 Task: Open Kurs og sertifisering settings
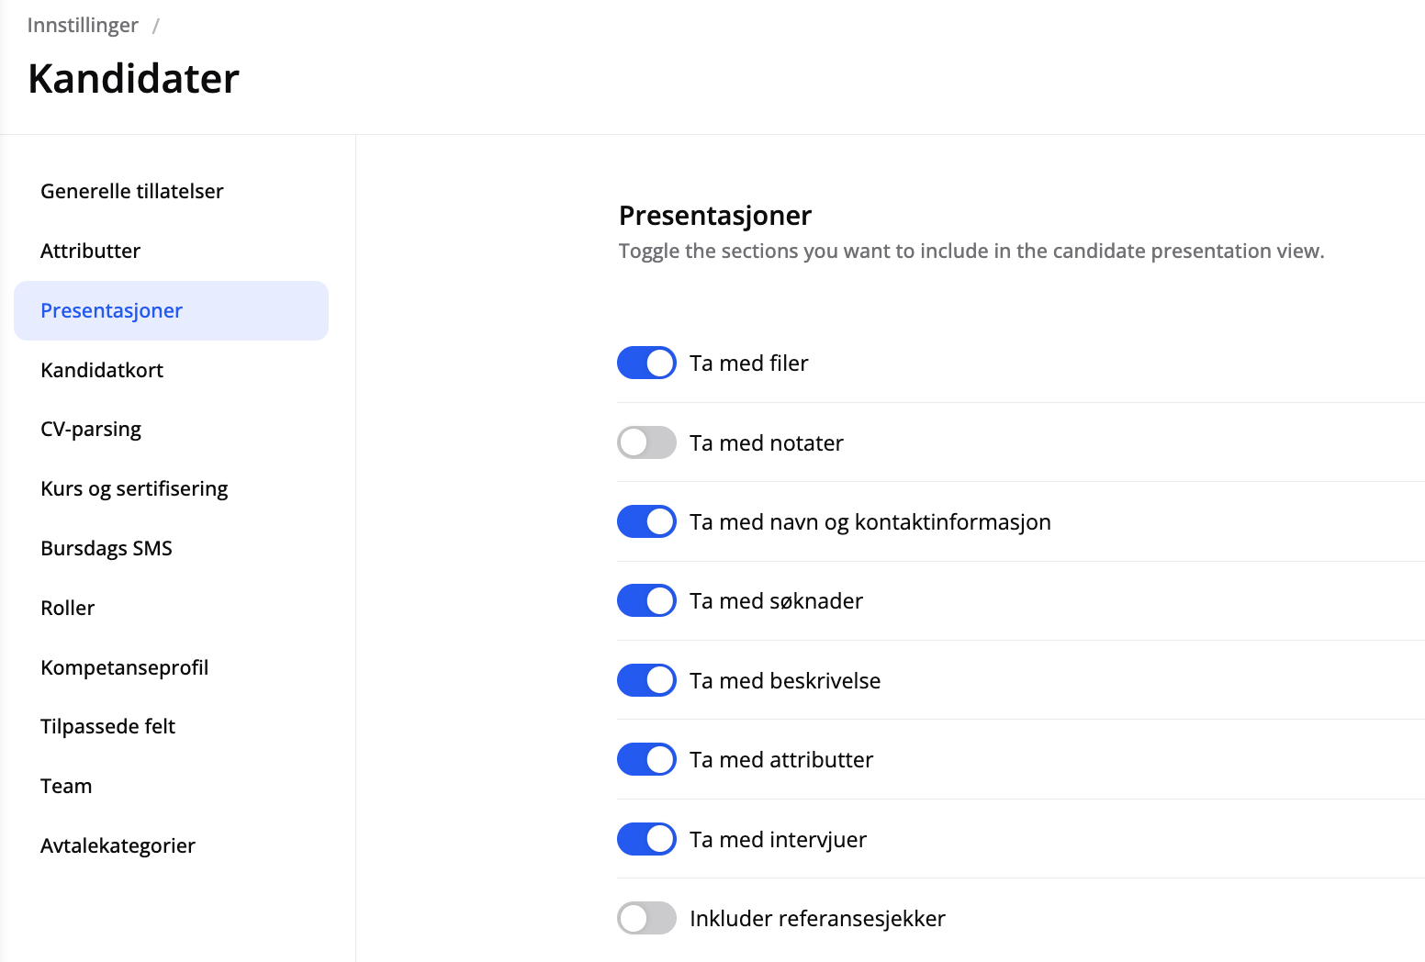134,488
